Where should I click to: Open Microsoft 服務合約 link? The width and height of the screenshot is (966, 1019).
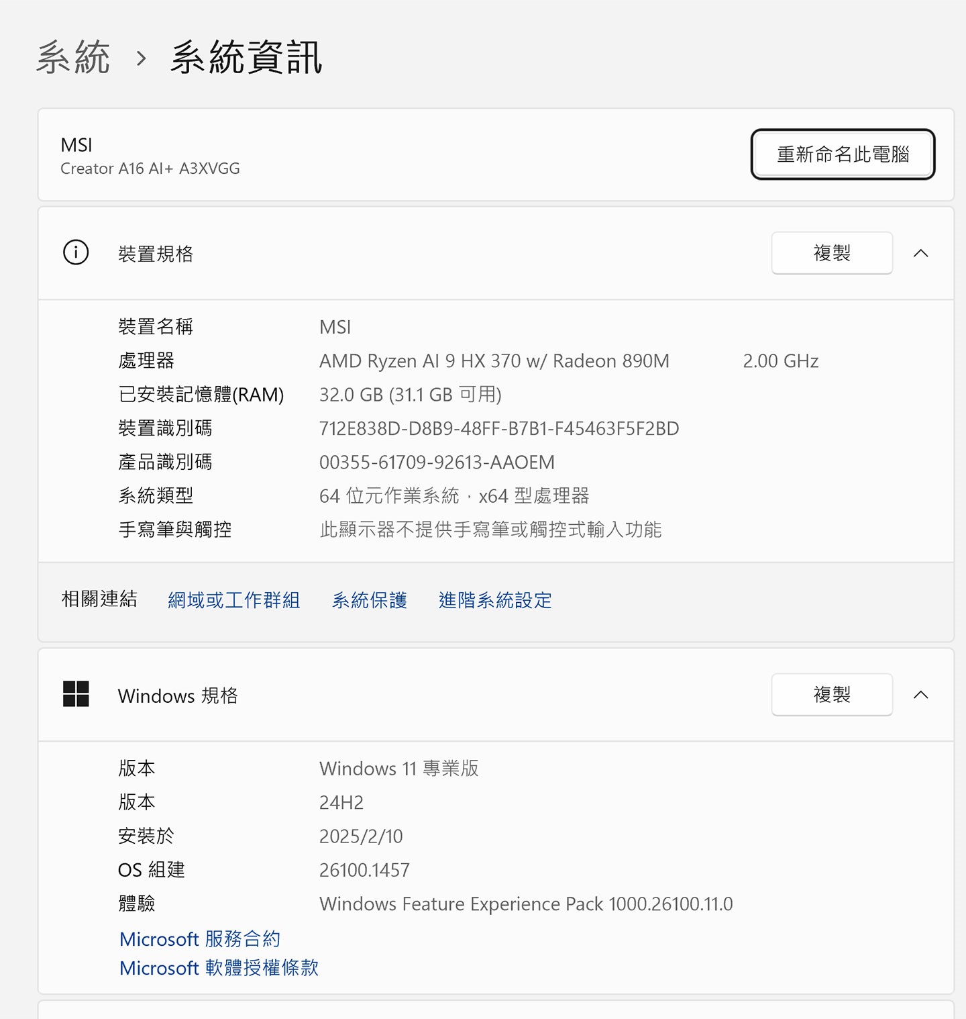[x=200, y=939]
